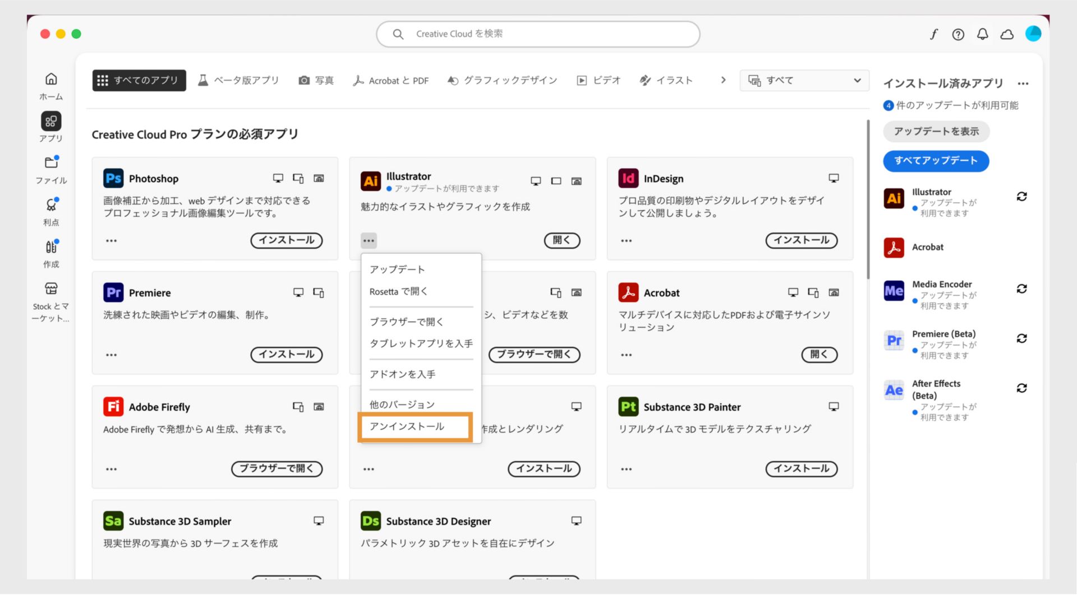Select the アプリ sidebar icon
Image resolution: width=1077 pixels, height=595 pixels.
pos(51,121)
